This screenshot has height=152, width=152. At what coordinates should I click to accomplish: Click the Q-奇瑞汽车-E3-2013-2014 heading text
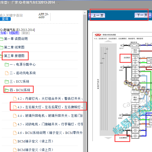[x=17, y=30]
